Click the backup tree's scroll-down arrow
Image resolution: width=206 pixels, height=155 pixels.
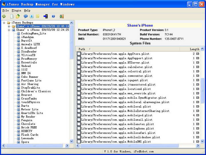[x=72, y=141]
